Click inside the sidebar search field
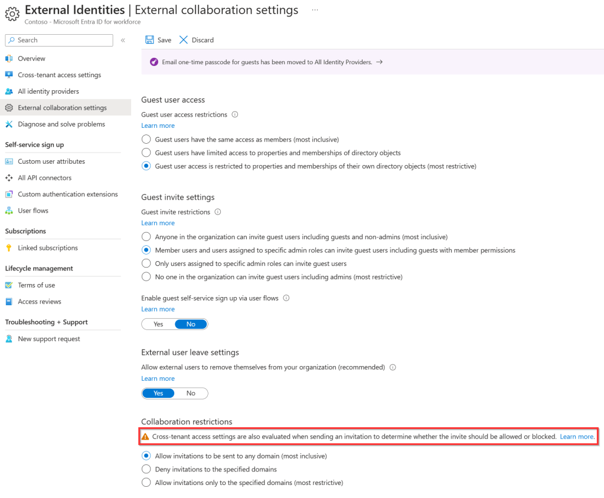 coord(58,40)
